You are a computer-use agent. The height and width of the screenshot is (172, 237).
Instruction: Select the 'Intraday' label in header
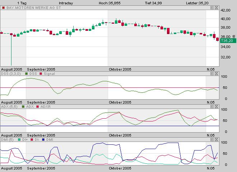pyautogui.click(x=66, y=3)
